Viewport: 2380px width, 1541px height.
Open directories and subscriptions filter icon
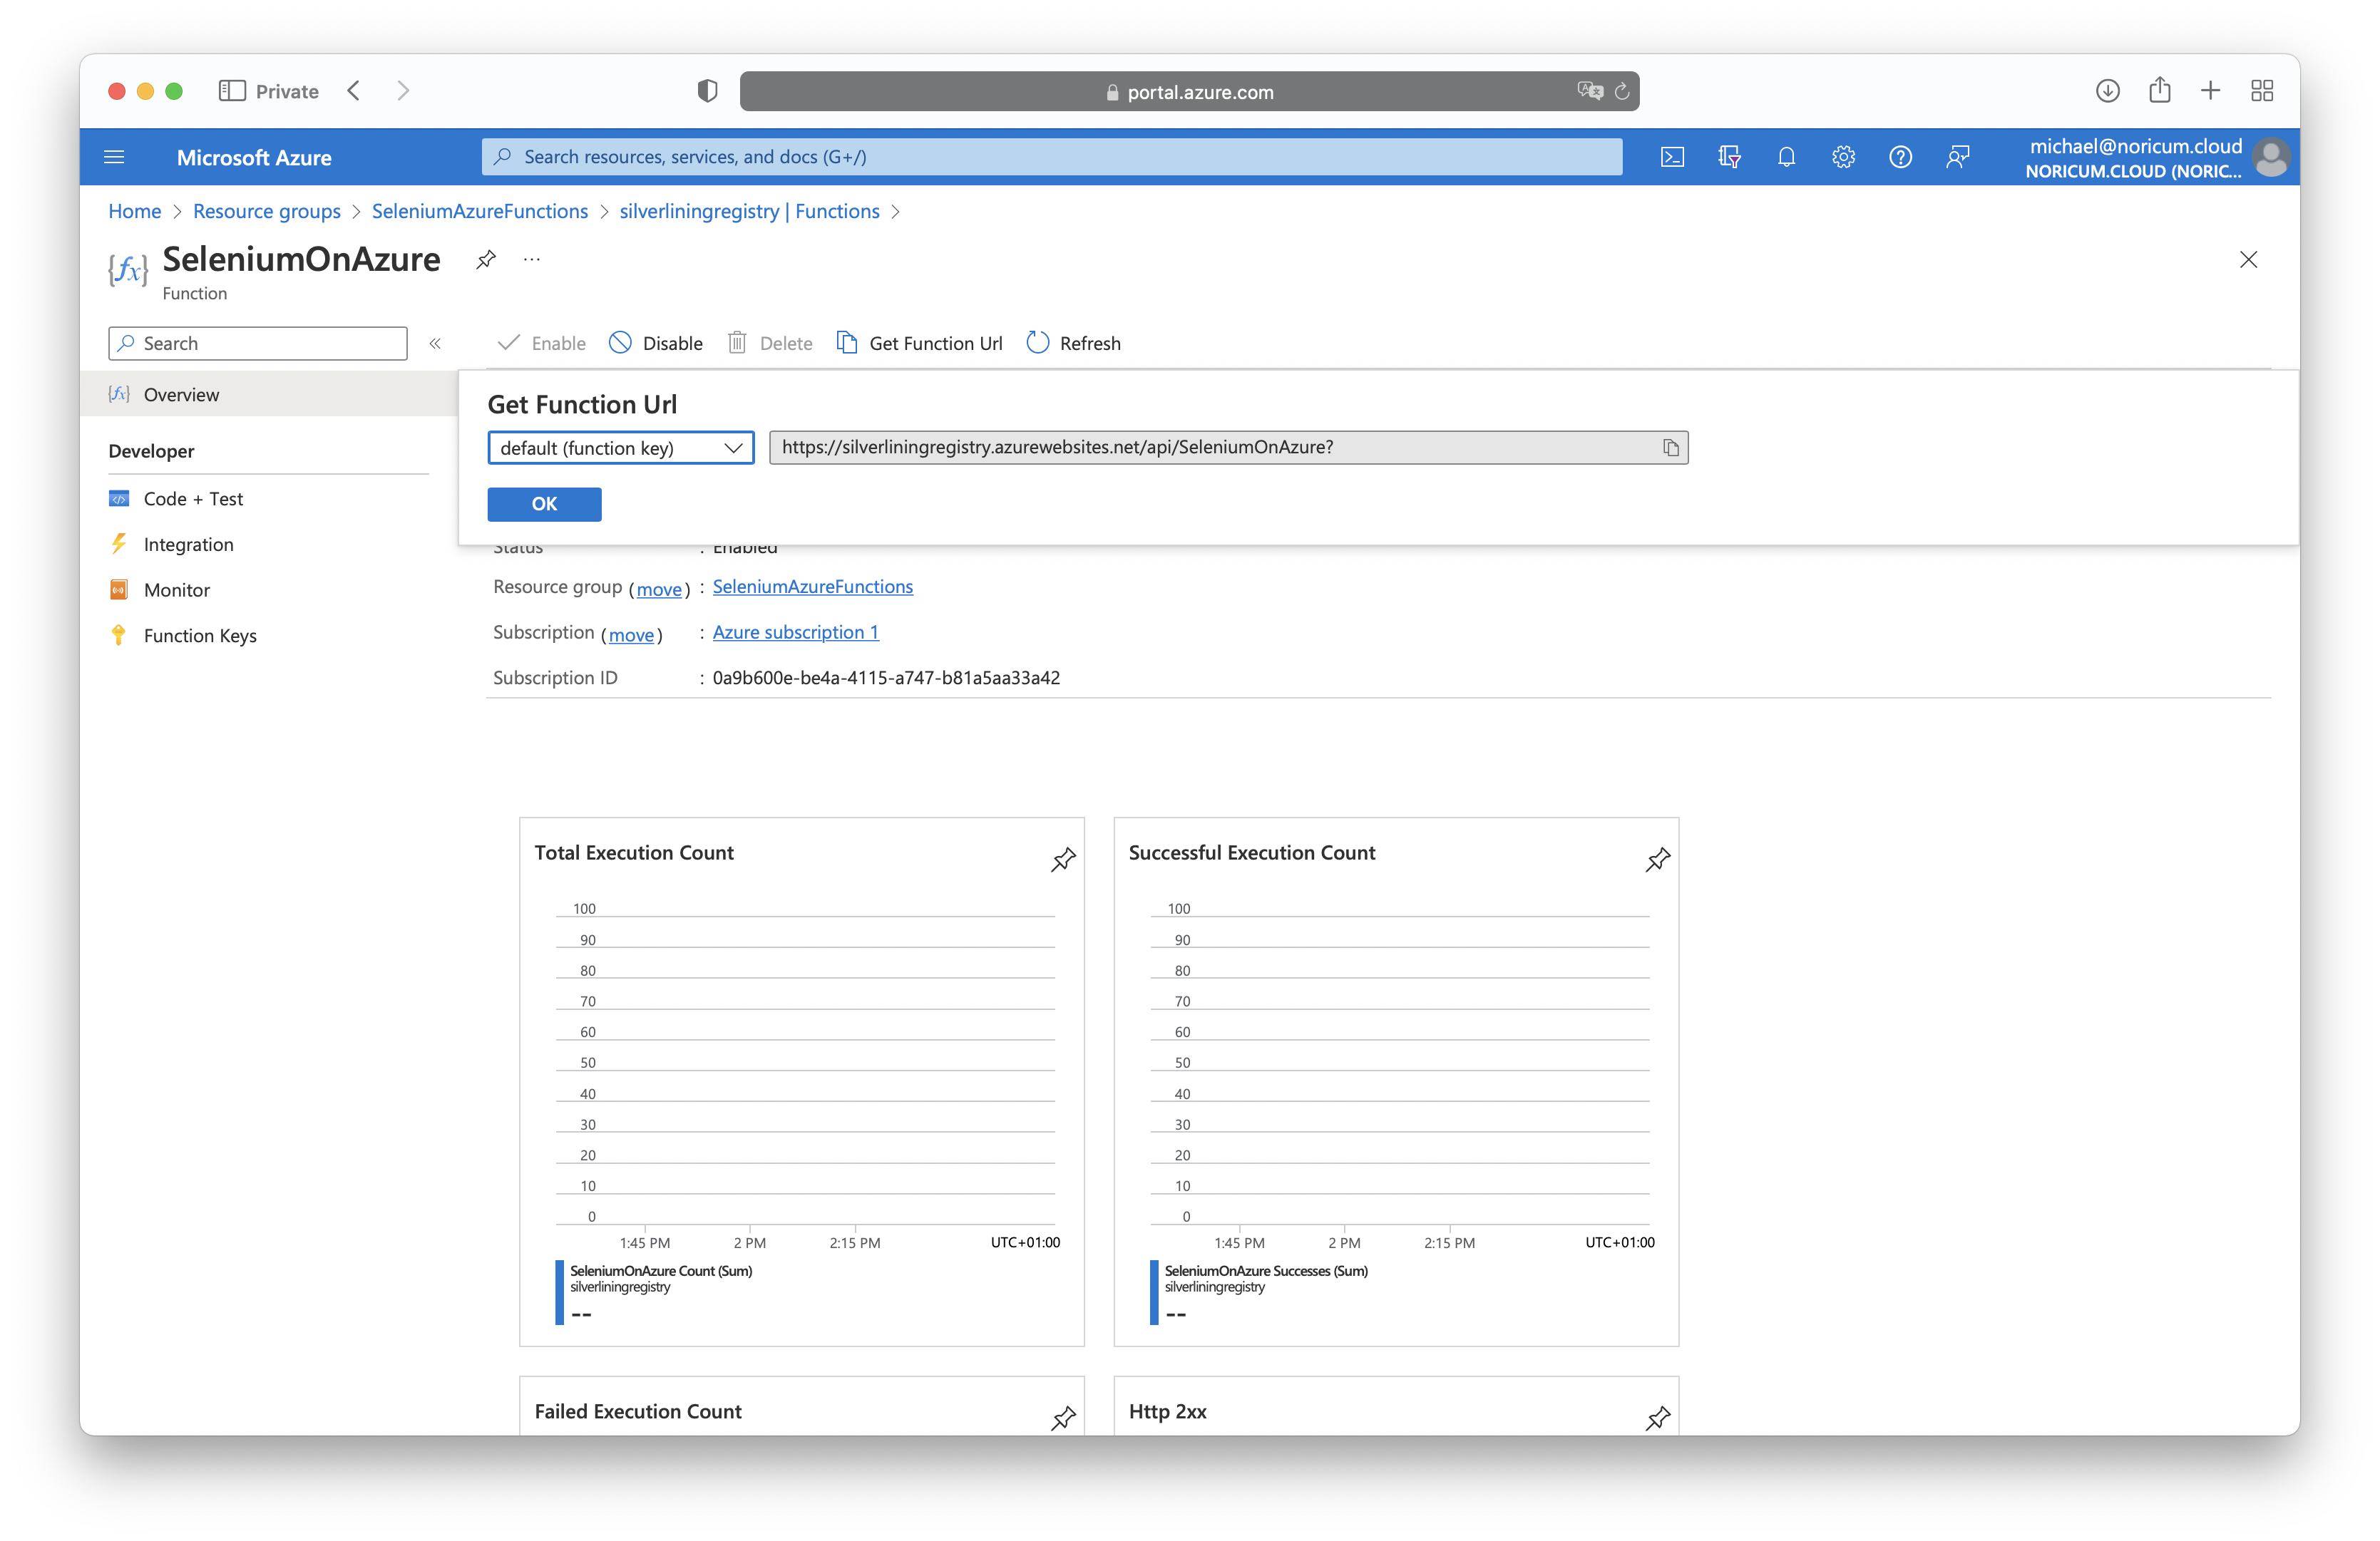pos(1729,157)
